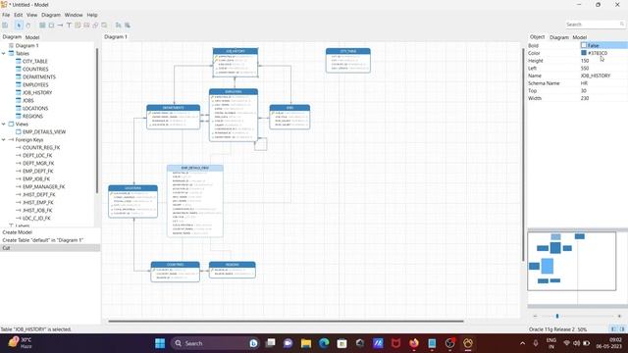Select Diagram 1 in the tree
Viewport: 628px width, 353px height.
click(x=26, y=46)
